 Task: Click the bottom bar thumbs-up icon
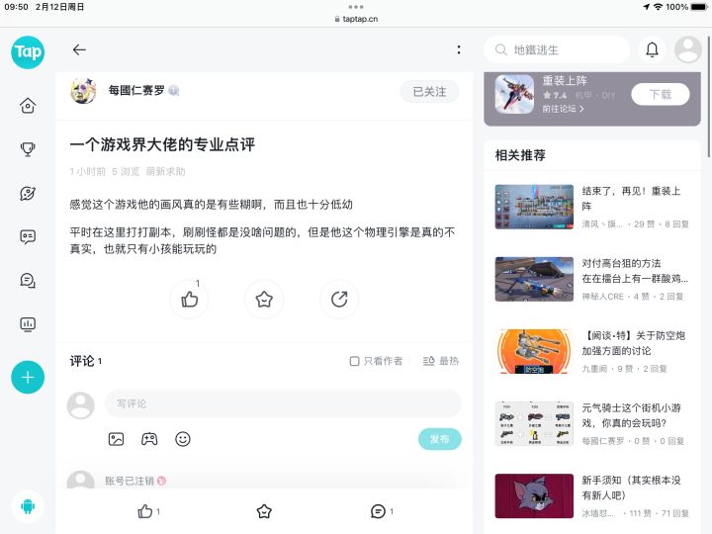click(x=144, y=511)
